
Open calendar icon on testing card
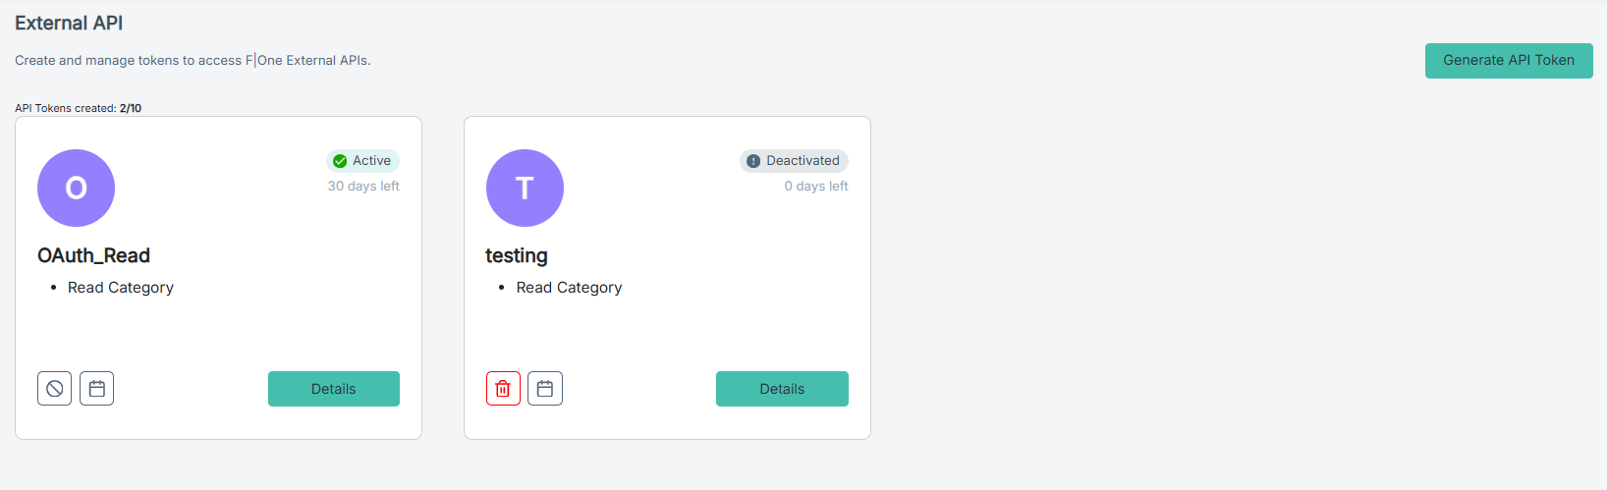point(545,389)
